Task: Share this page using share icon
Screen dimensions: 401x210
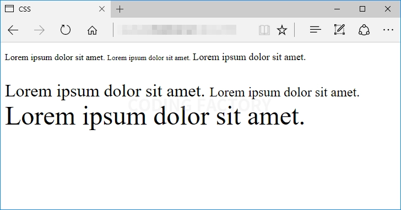Action: tap(364, 30)
